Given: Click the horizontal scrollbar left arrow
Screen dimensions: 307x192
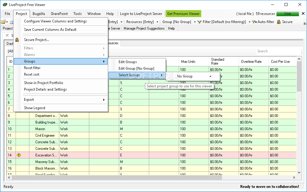Looking at the screenshot, I should point(9,177).
